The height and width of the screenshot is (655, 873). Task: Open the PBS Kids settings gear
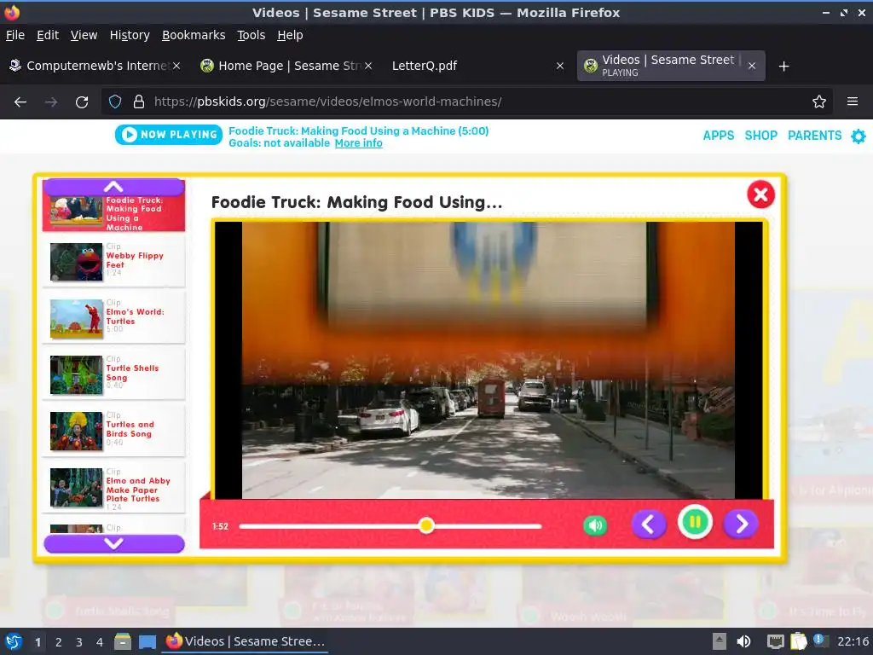pos(859,136)
